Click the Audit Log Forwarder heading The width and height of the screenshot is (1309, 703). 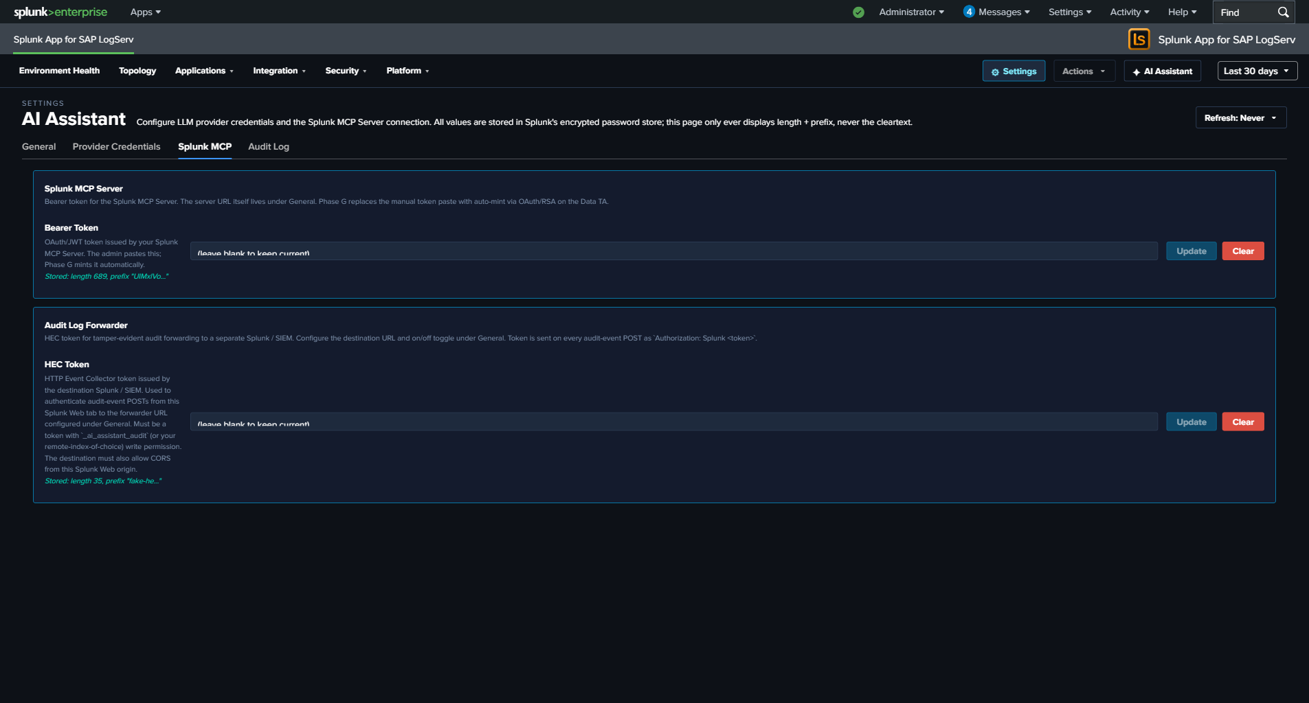[x=86, y=325]
